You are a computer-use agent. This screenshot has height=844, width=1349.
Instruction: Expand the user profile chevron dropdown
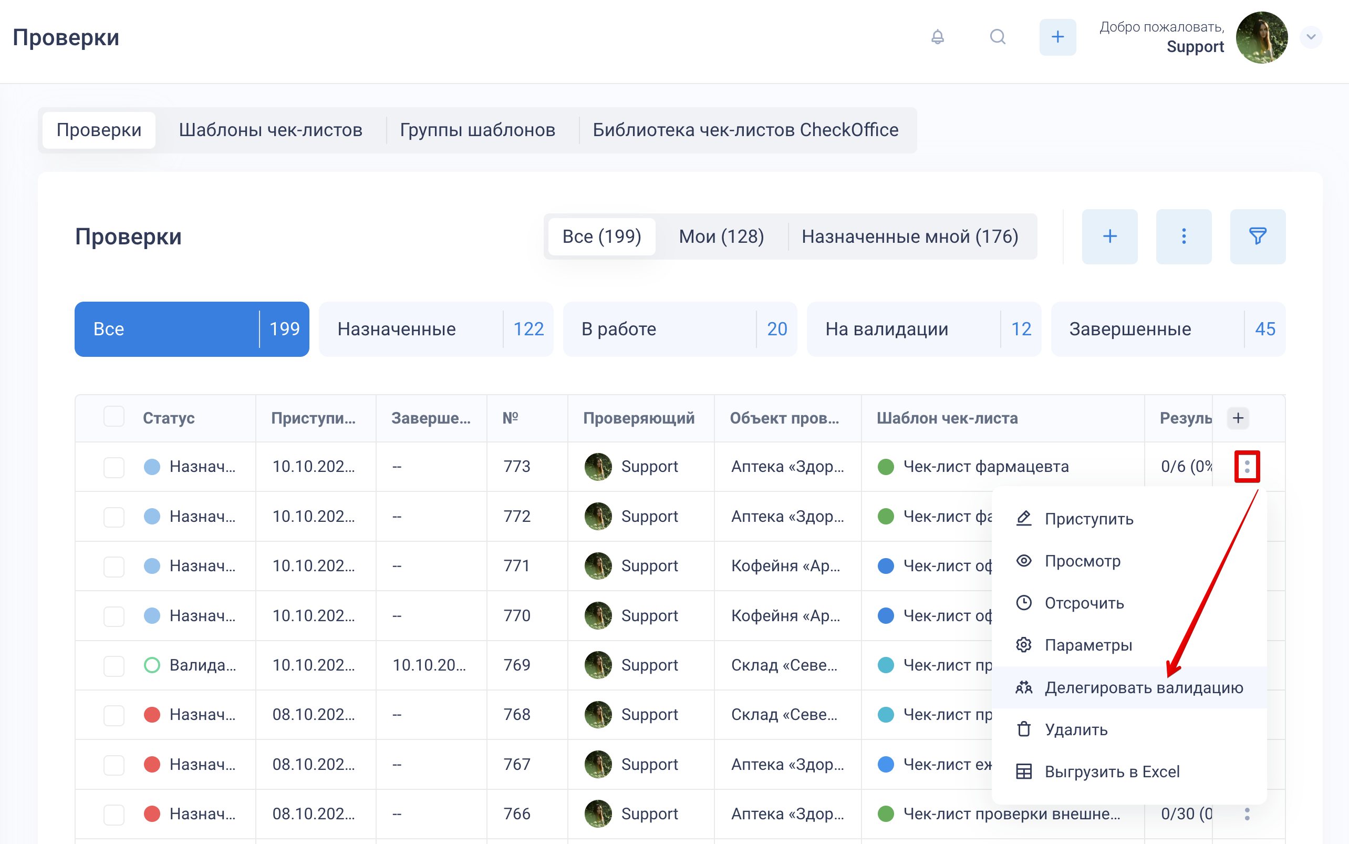click(1311, 37)
